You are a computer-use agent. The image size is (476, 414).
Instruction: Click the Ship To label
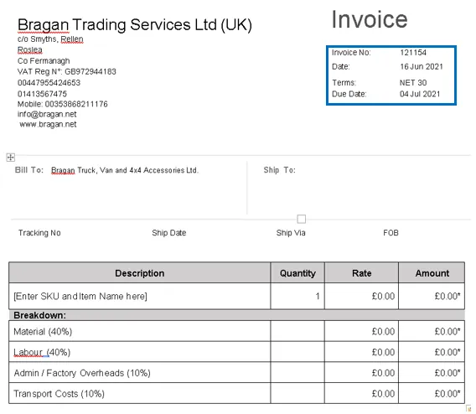click(x=279, y=170)
